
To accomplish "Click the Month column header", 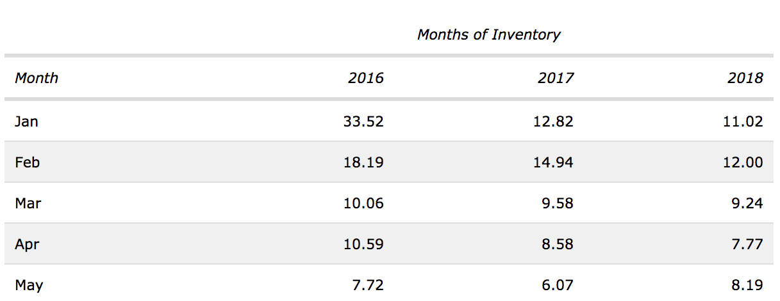I will pyautogui.click(x=37, y=78).
